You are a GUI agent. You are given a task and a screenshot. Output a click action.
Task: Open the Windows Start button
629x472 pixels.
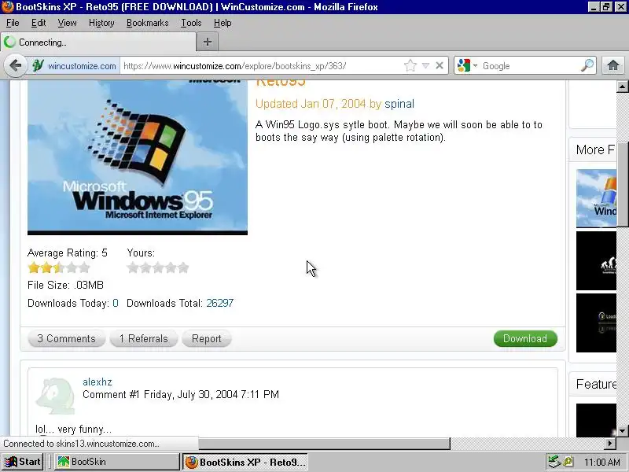22,462
